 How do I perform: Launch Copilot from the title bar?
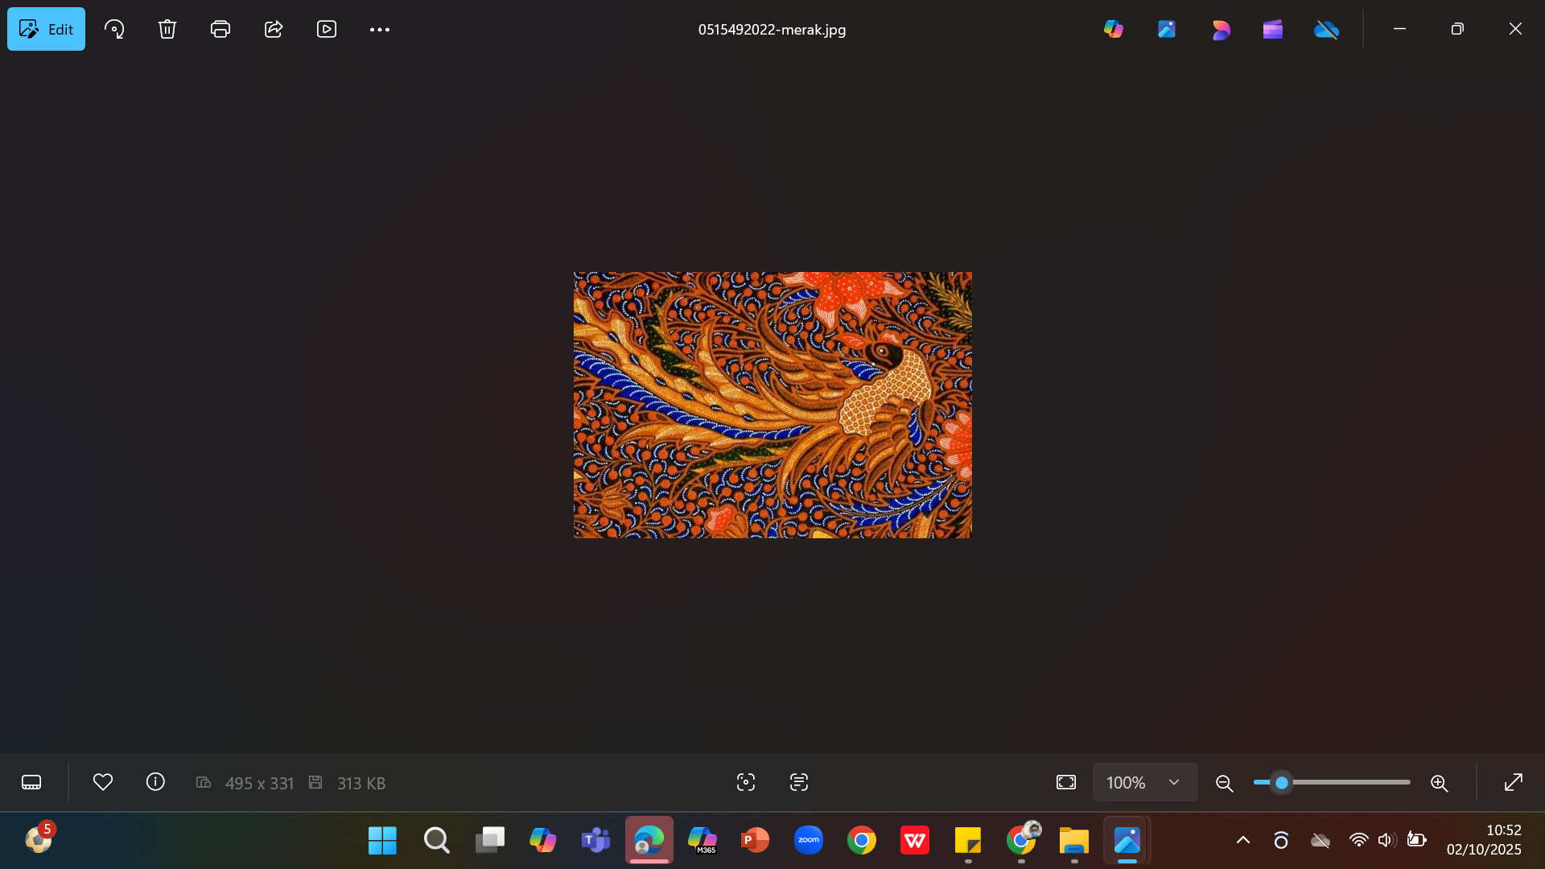click(x=1114, y=29)
